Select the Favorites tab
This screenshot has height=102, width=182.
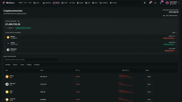click(37, 65)
